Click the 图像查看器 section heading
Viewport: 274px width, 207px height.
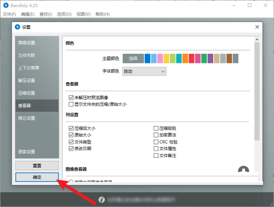[x=76, y=169]
